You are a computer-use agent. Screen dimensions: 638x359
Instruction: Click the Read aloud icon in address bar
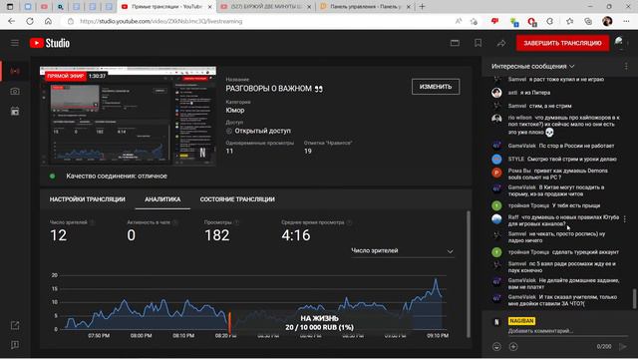tap(459, 21)
